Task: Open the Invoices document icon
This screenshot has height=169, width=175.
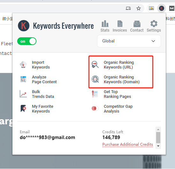Action: point(120,24)
